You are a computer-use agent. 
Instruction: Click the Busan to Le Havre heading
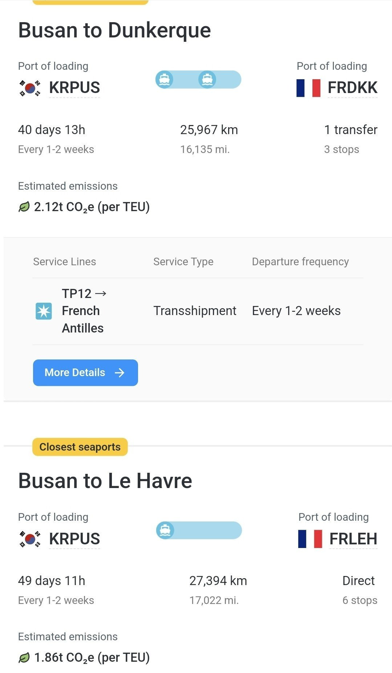[105, 481]
